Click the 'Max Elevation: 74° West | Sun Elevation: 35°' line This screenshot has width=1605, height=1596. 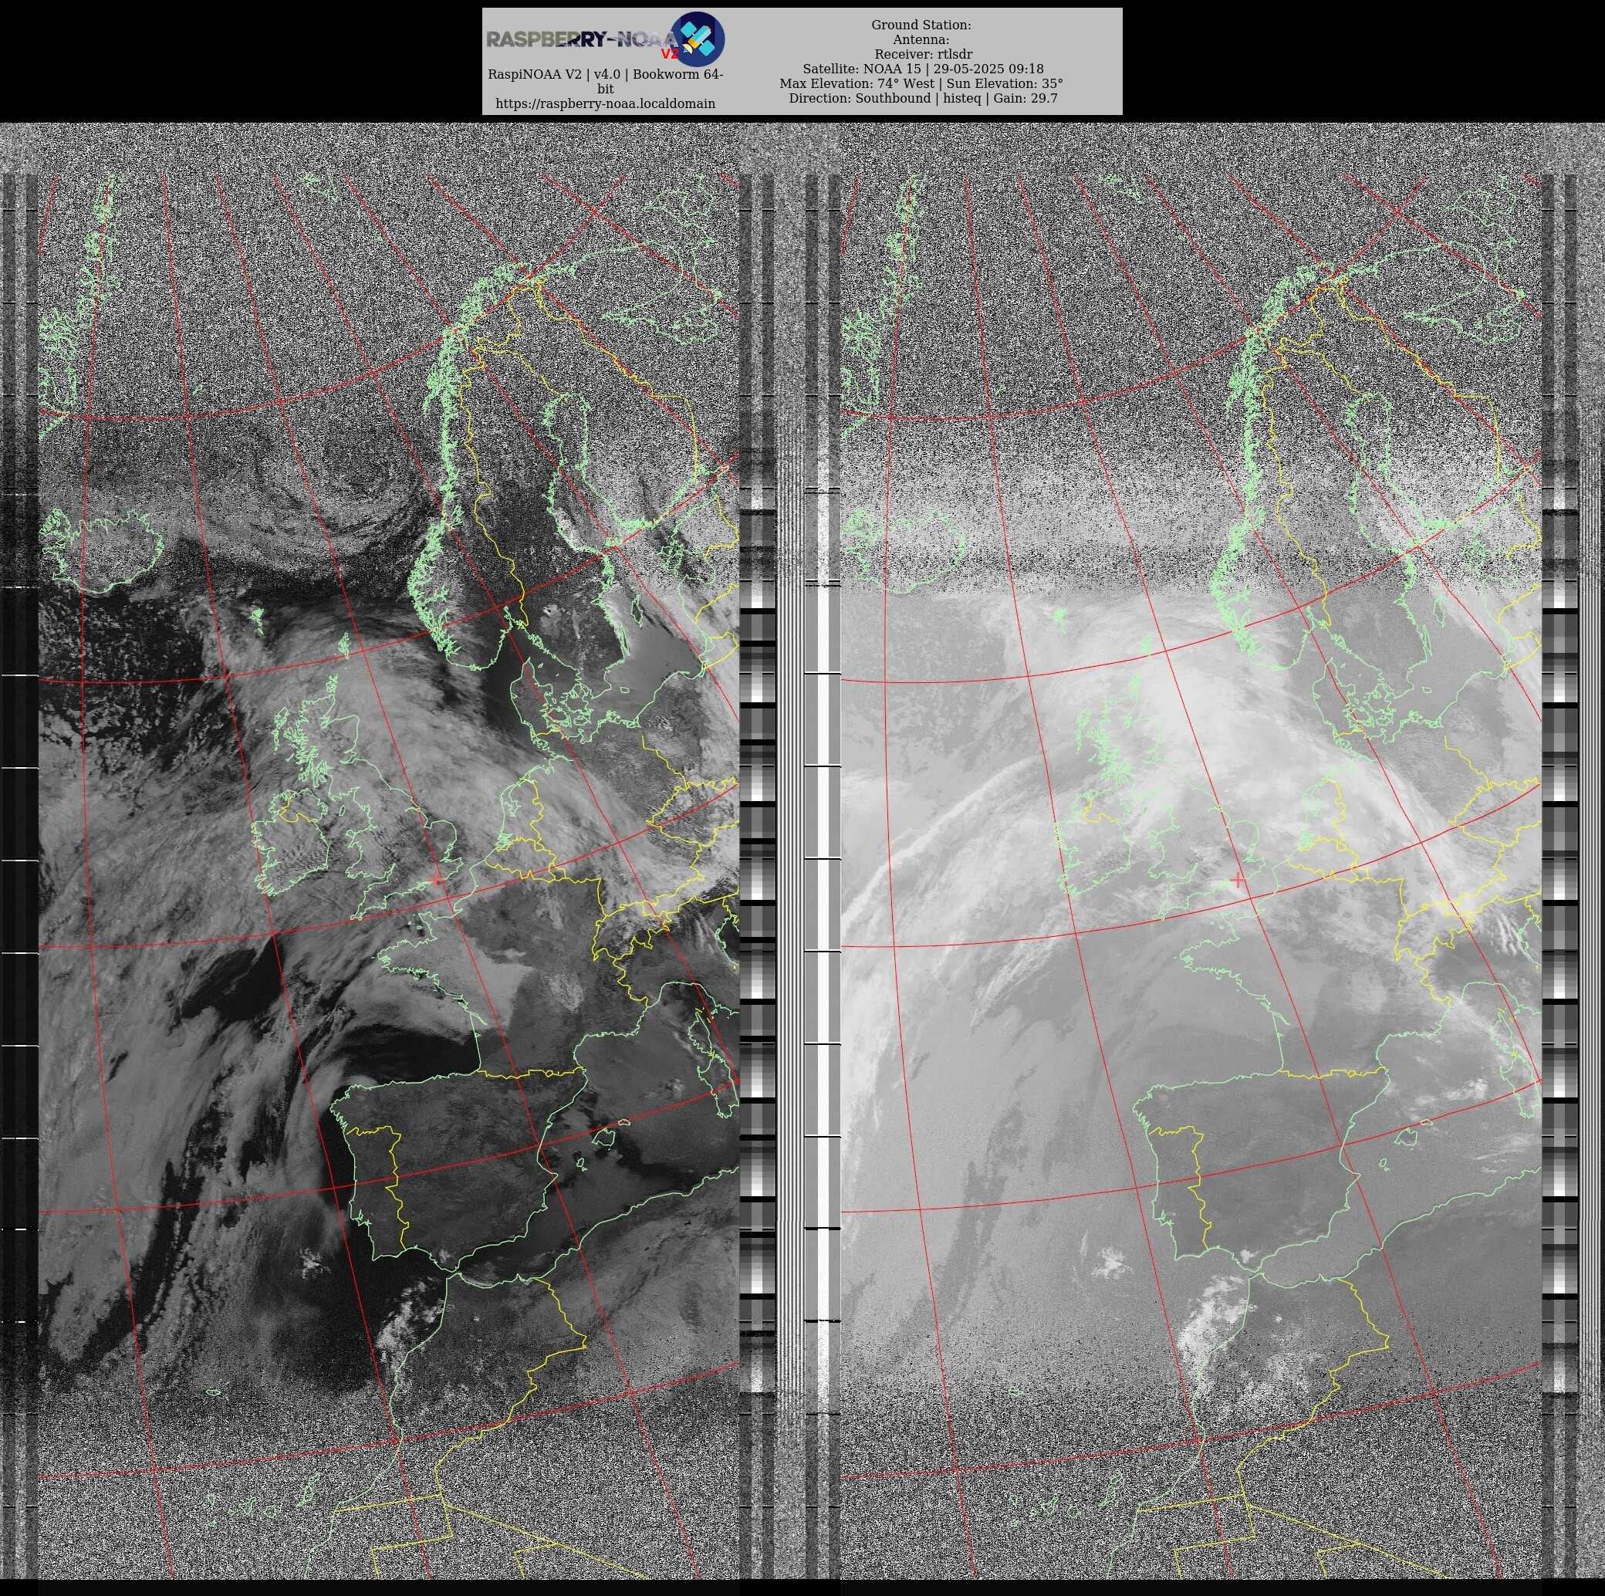[x=921, y=84]
